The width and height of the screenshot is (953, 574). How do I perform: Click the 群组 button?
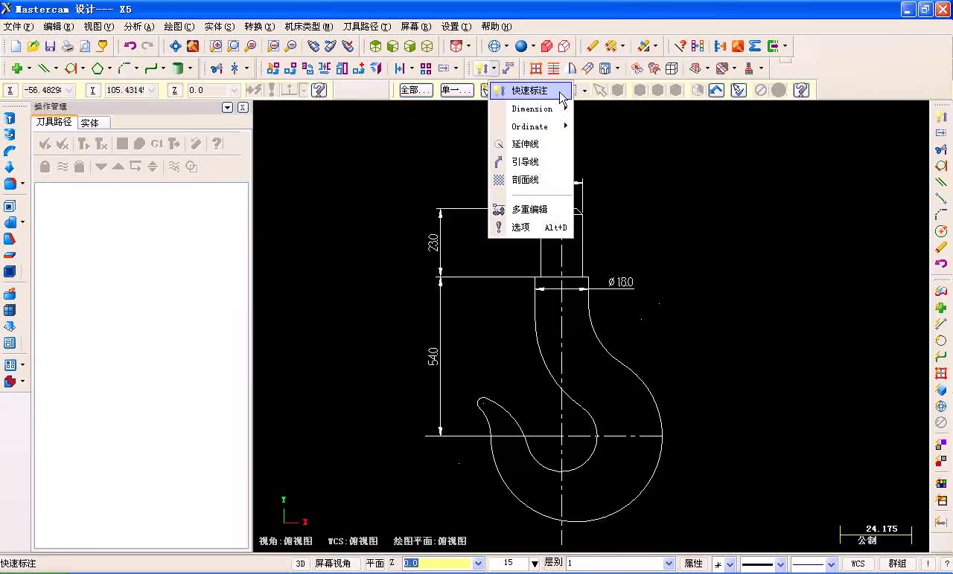point(898,564)
